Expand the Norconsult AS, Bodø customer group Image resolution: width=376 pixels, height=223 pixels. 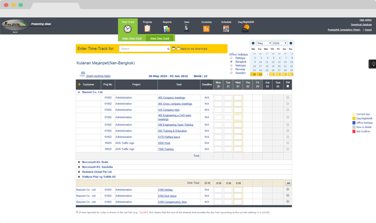tap(79, 162)
